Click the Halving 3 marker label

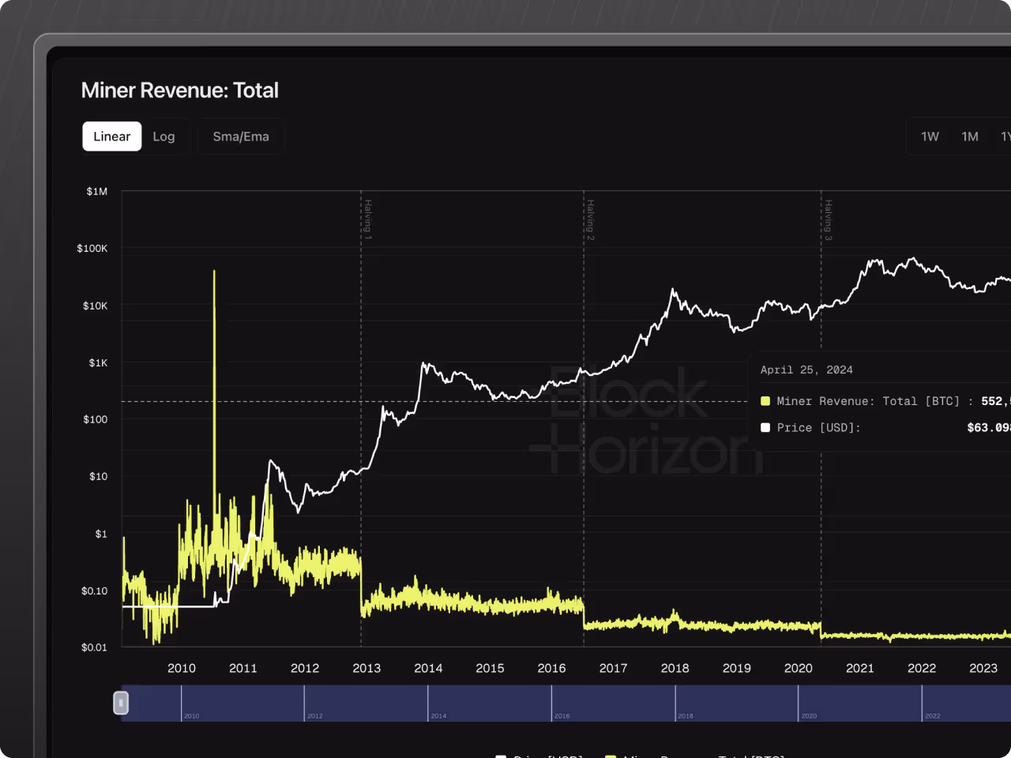[x=828, y=220]
